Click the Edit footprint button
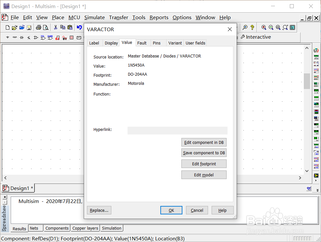Viewport: 321px width, 242px height. (204, 164)
